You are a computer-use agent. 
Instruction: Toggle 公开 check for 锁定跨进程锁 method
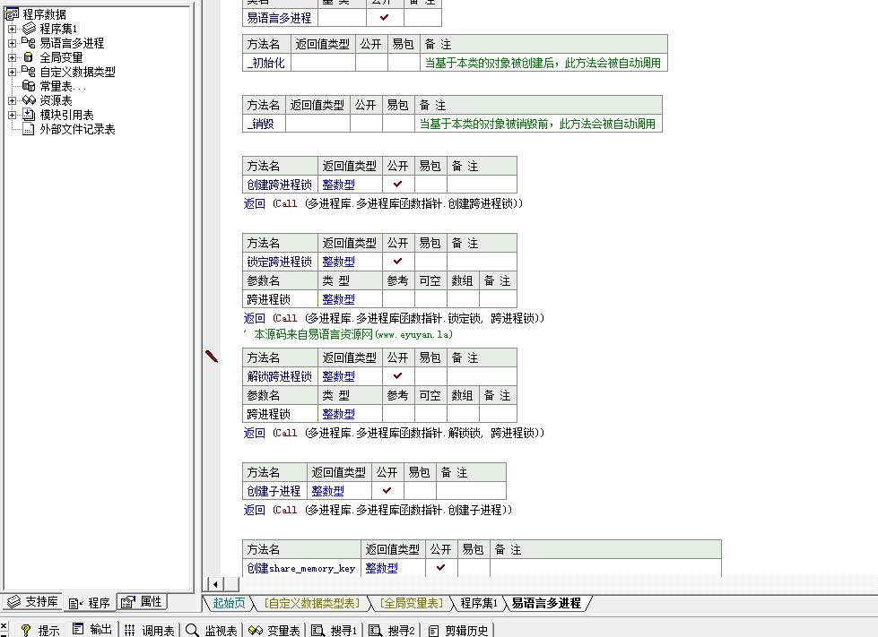(x=398, y=262)
